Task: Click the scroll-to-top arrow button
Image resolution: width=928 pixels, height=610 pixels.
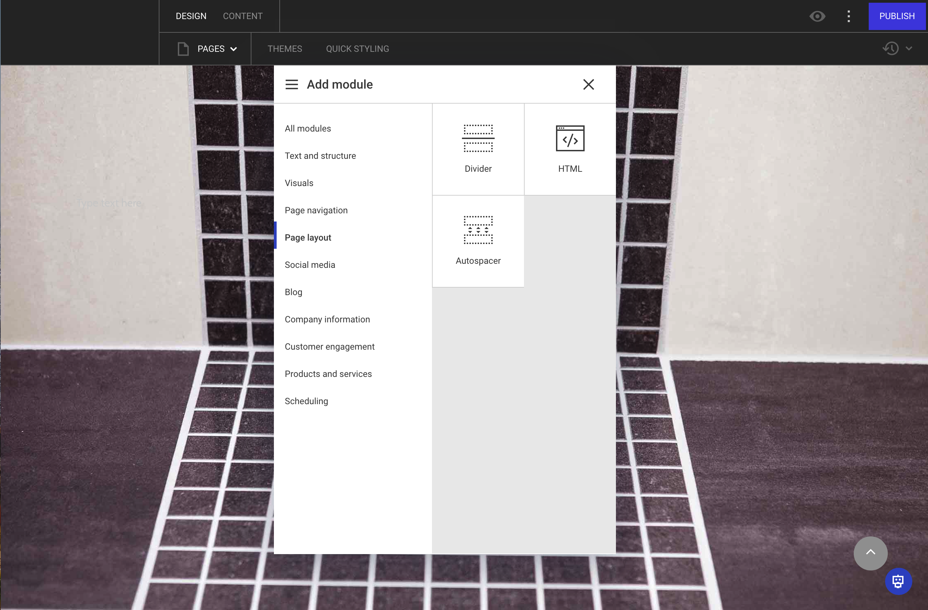Action: click(870, 553)
